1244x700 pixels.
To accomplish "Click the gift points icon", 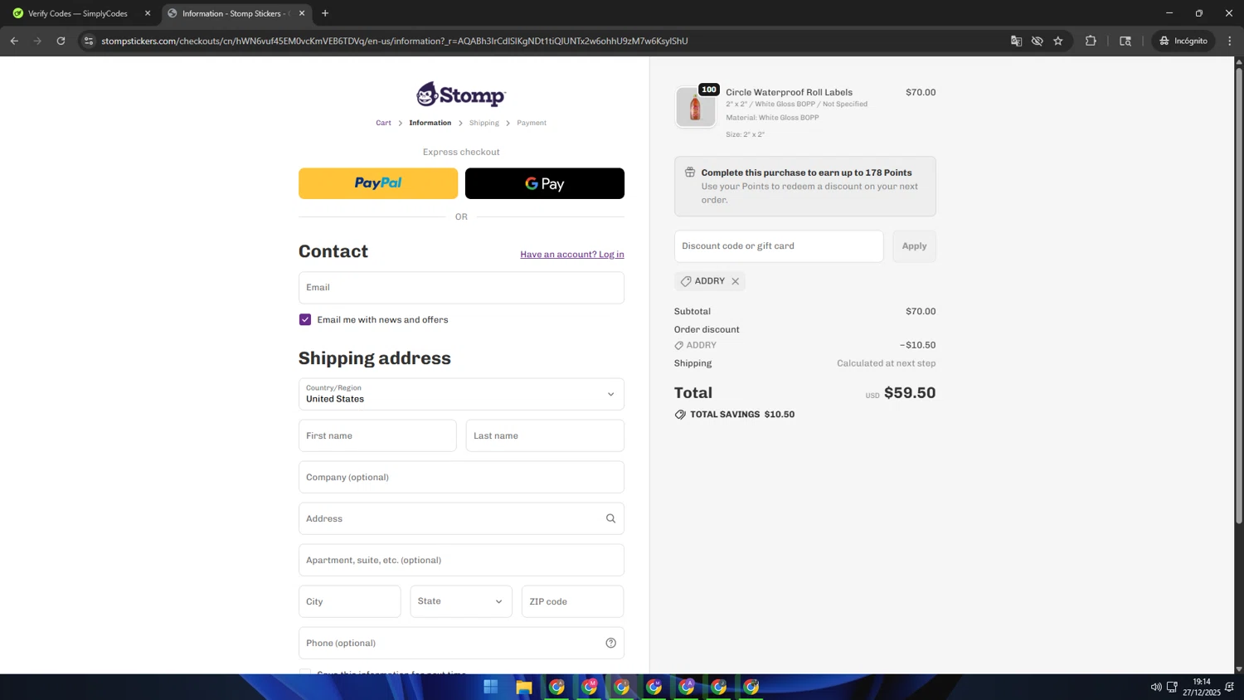I will [x=690, y=173].
